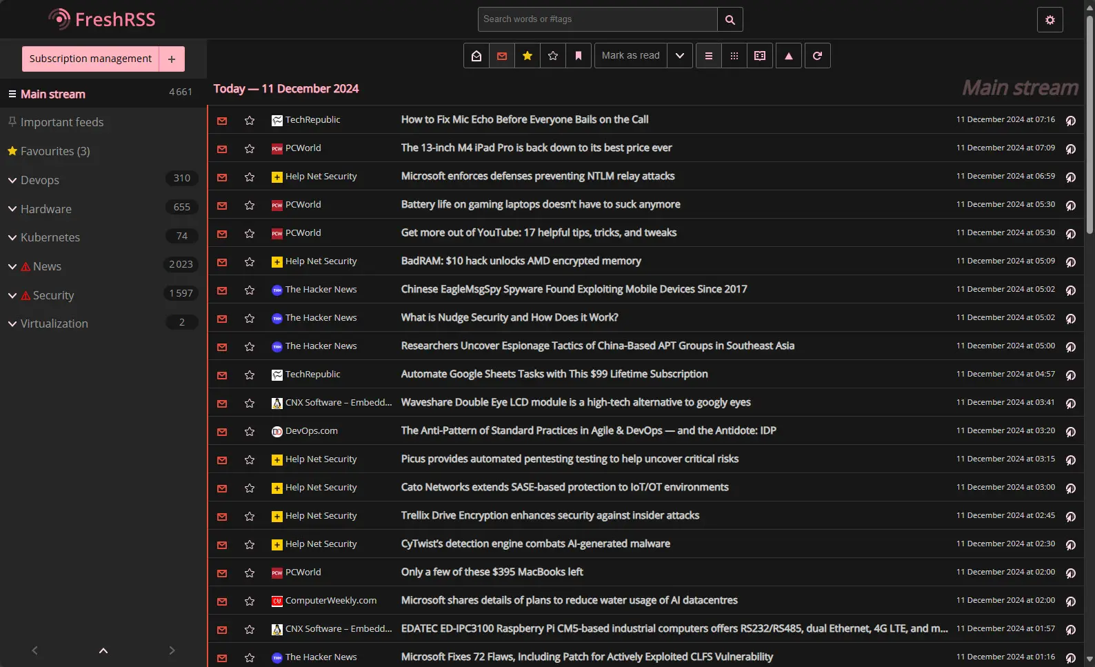Open PCWorld feed from the iPad Pro row

click(297, 148)
